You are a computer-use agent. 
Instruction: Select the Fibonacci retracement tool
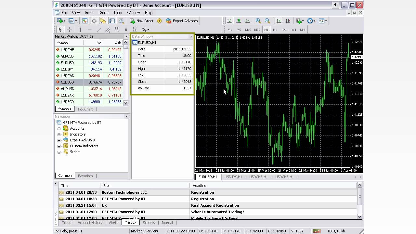[117, 30]
